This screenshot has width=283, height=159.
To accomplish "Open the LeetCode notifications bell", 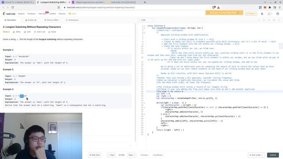I will (x=262, y=14).
